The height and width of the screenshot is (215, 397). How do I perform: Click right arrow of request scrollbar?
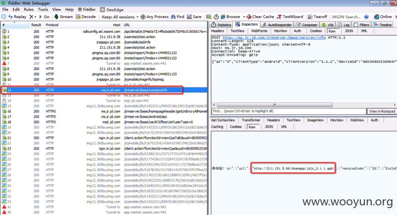395,105
